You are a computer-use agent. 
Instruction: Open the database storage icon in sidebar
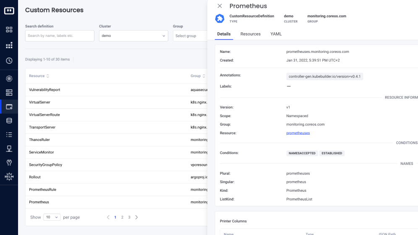9,121
